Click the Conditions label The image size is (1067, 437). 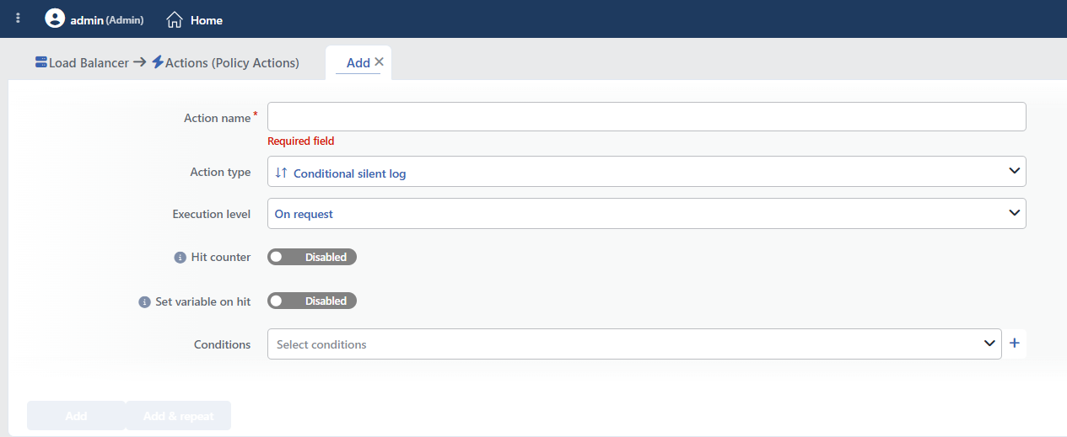tap(223, 344)
